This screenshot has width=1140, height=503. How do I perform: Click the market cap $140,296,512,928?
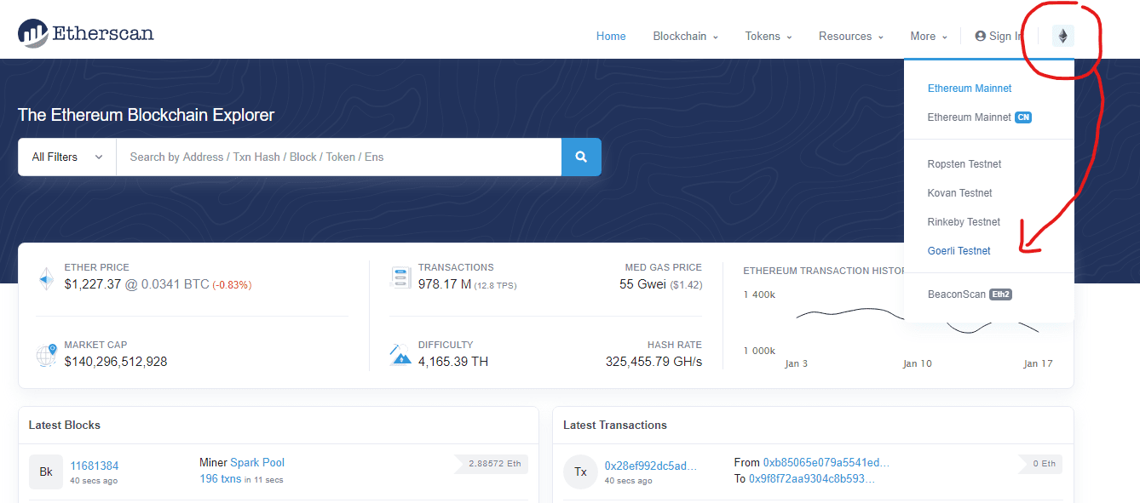coord(116,361)
